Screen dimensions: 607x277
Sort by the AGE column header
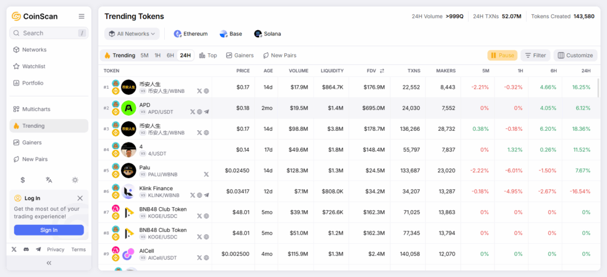[x=269, y=70]
